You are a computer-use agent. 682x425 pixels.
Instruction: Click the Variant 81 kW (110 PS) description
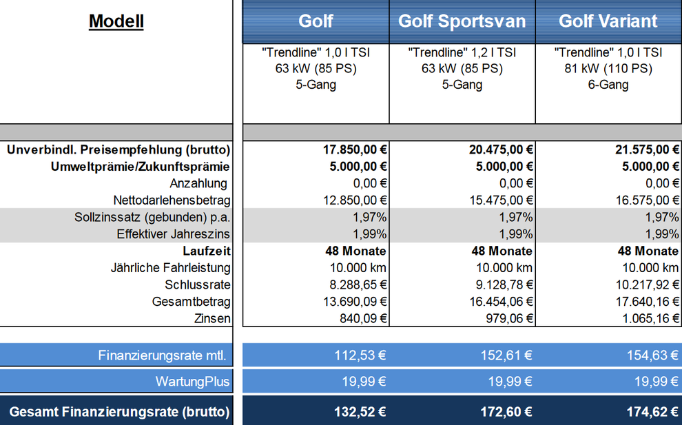(608, 69)
